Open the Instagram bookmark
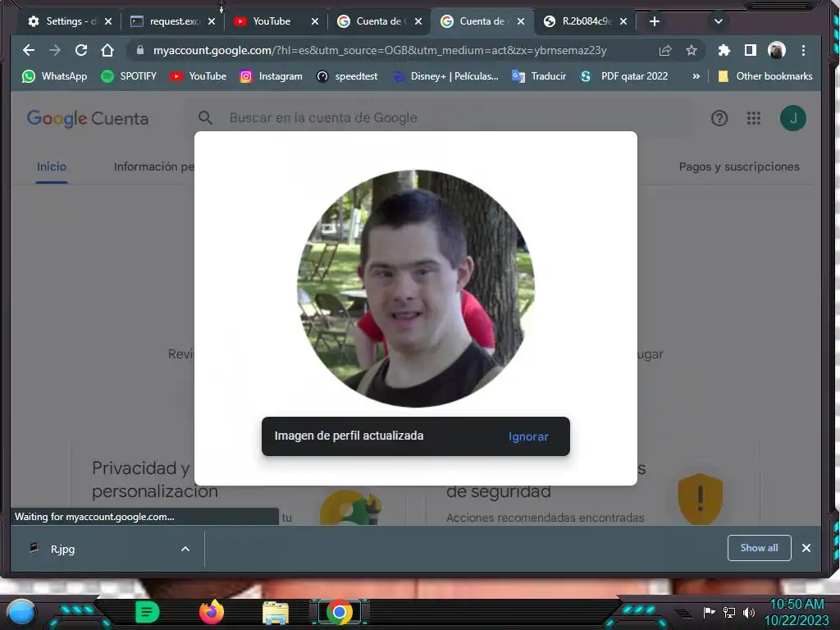Image resolution: width=840 pixels, height=630 pixels. pyautogui.click(x=271, y=76)
